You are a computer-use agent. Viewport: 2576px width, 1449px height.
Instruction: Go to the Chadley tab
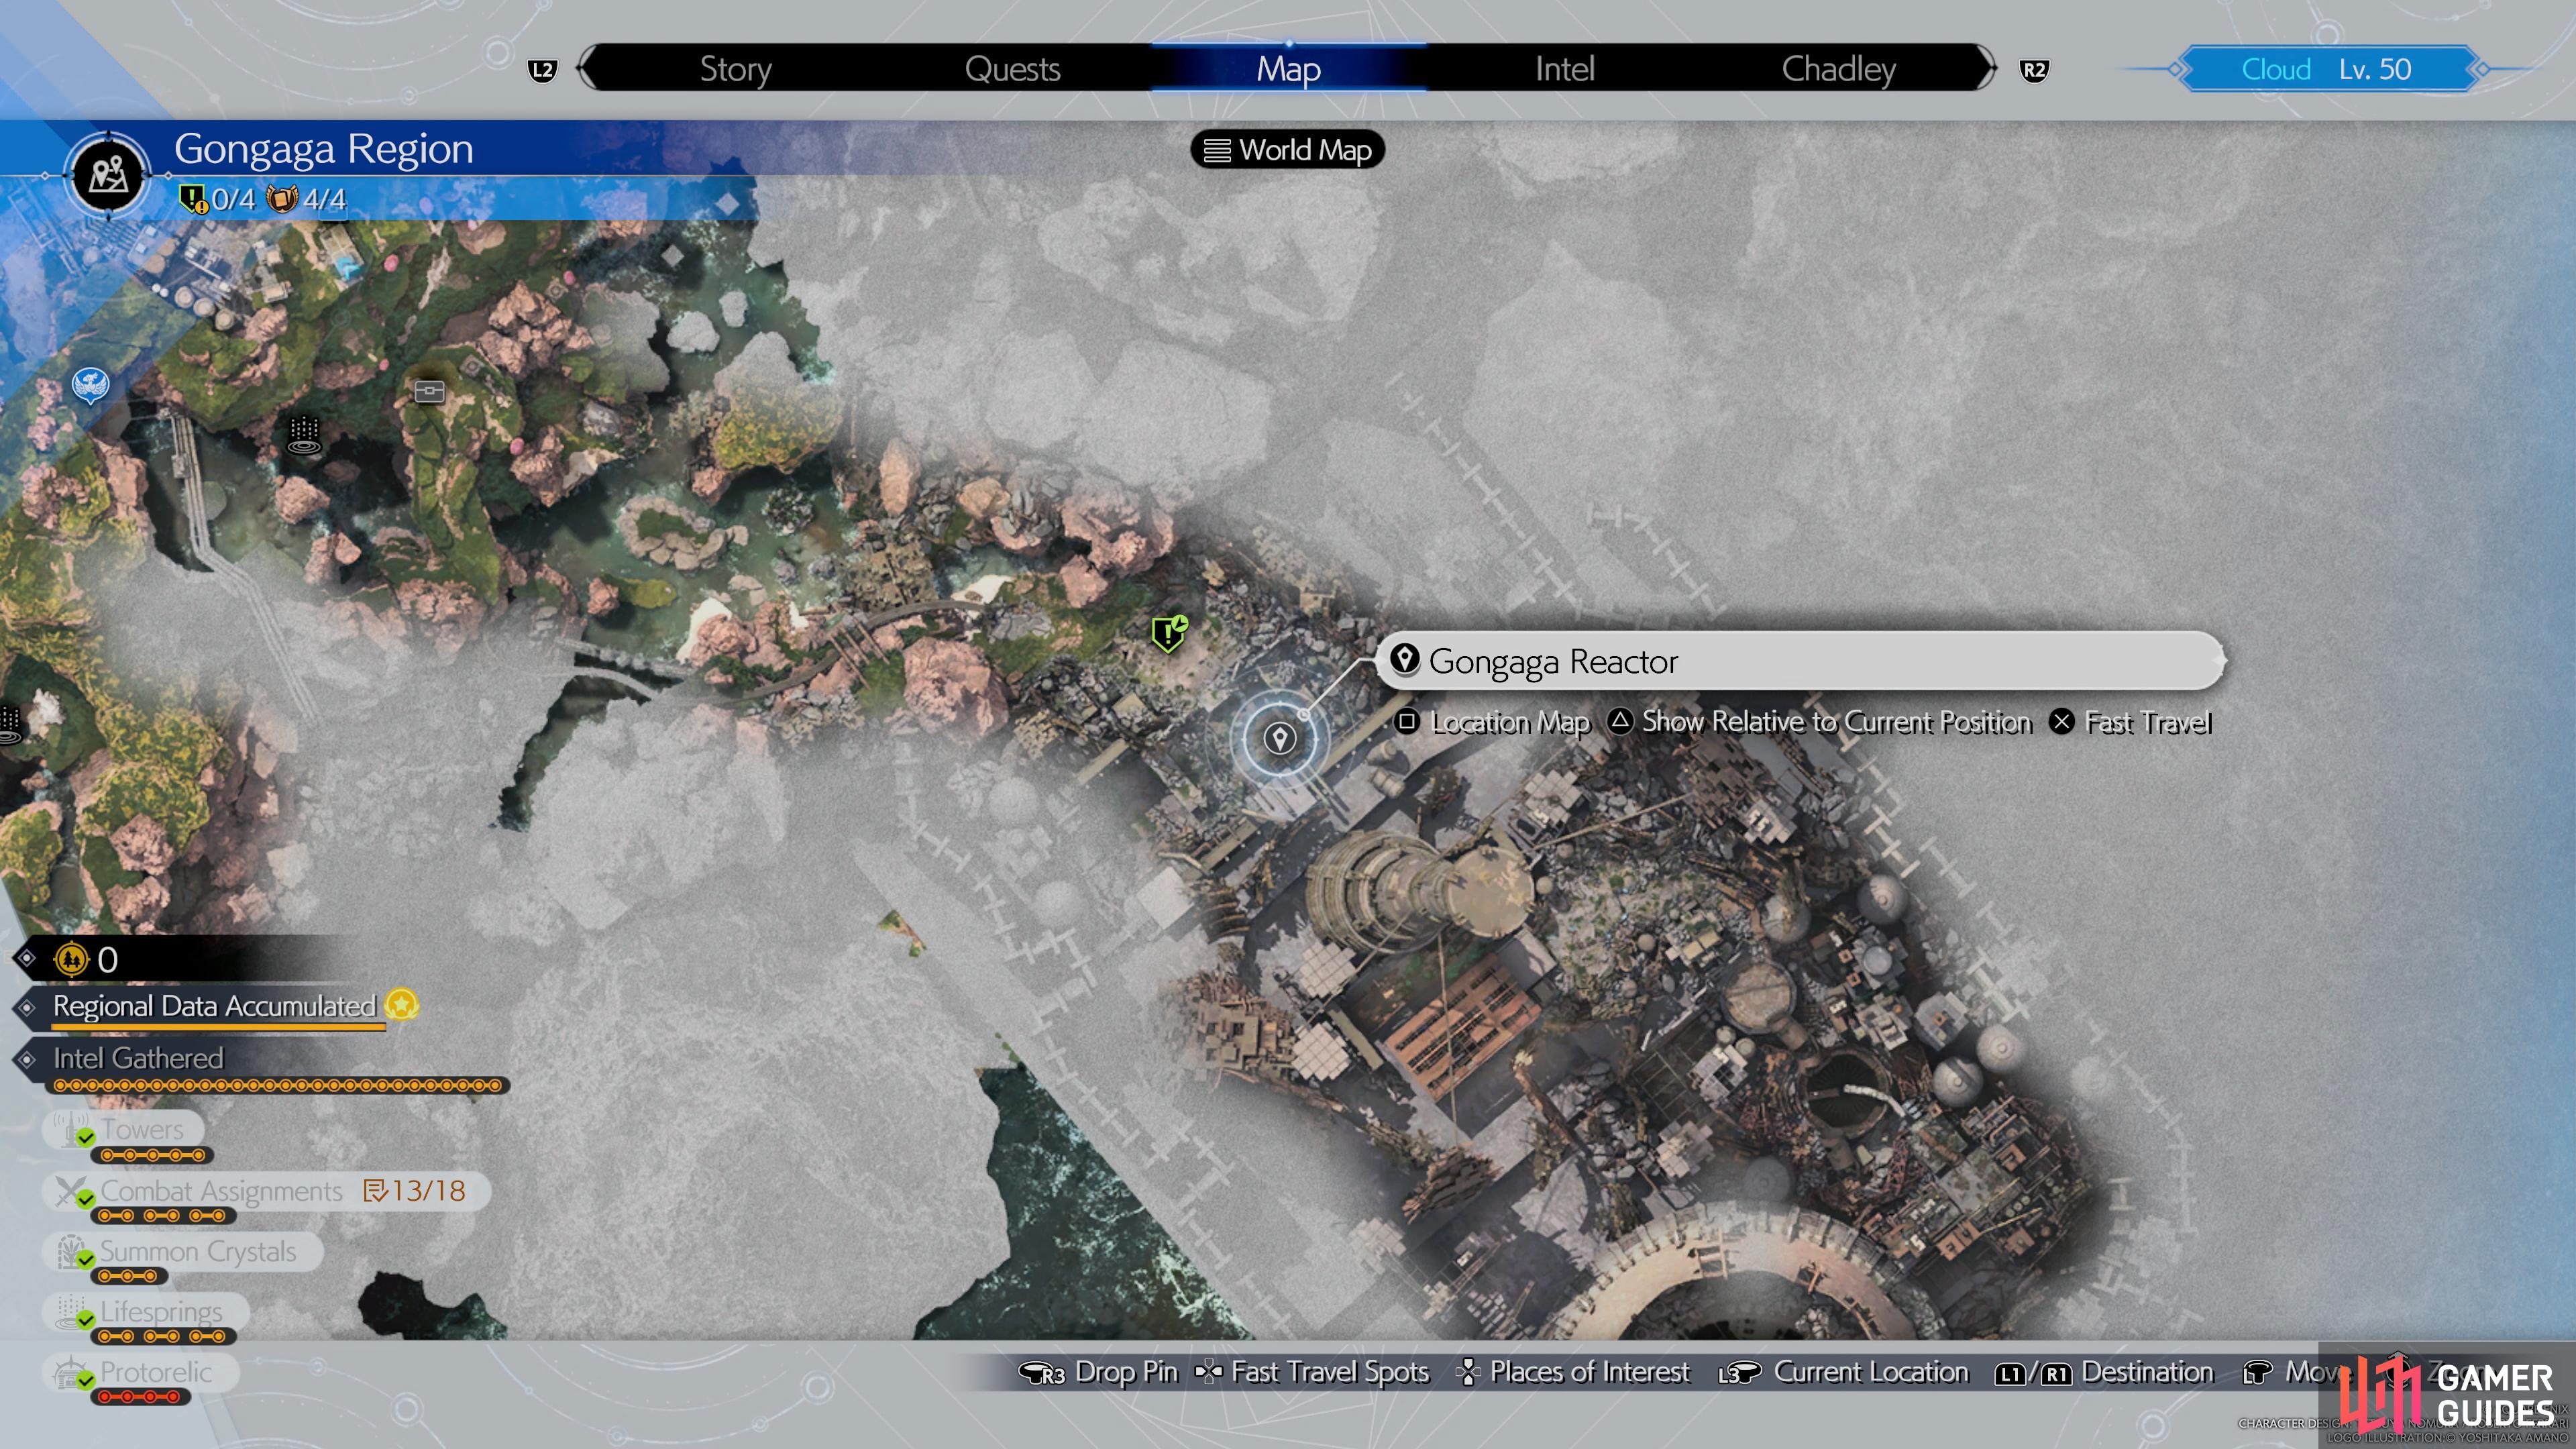coord(1838,68)
